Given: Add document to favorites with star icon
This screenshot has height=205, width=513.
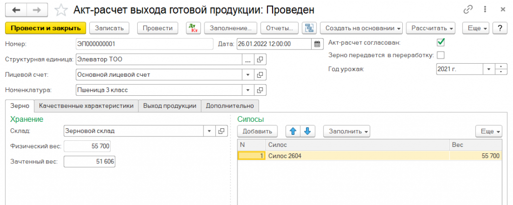Looking at the screenshot, I should (x=61, y=10).
